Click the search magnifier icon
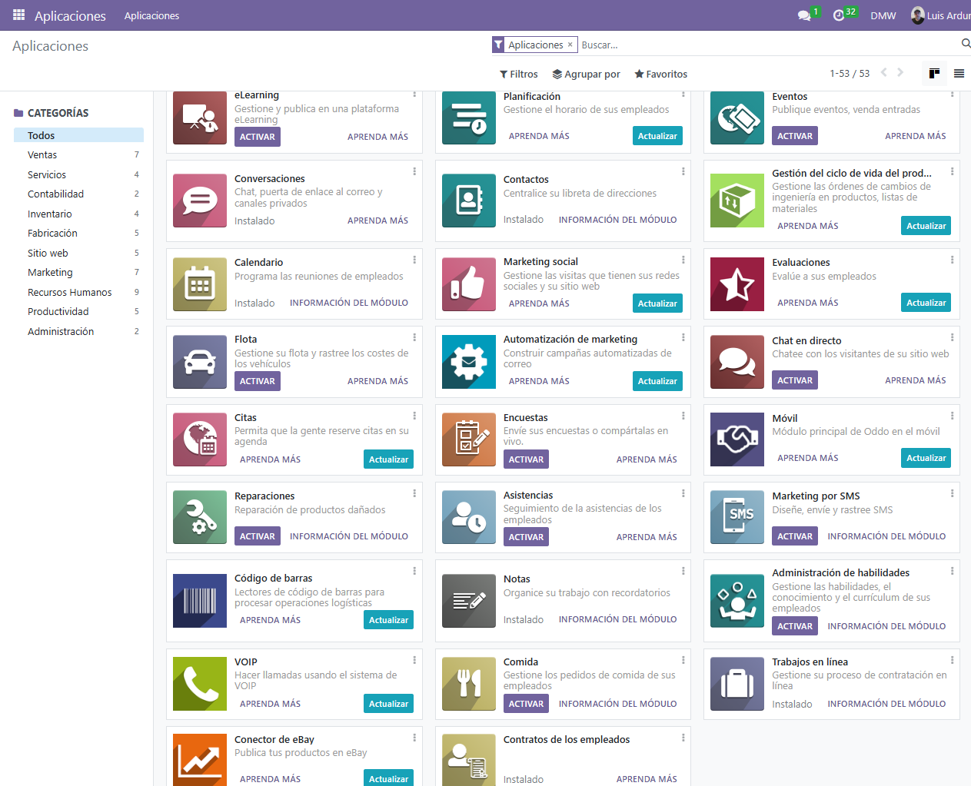The height and width of the screenshot is (786, 971). pos(966,44)
